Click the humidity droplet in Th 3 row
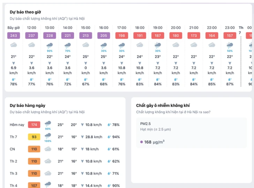This screenshot has width=254, height=188. (109, 173)
